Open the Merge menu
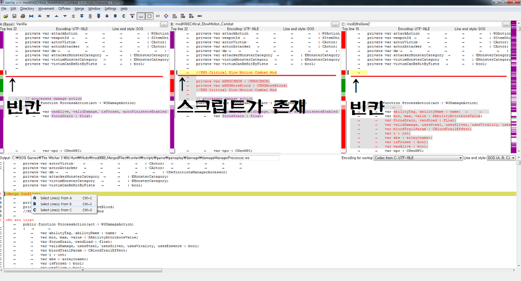 pos(79,9)
